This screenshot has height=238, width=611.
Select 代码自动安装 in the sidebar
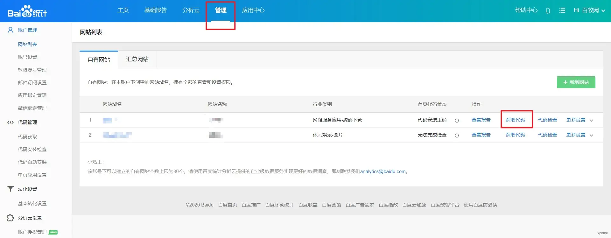[x=32, y=162]
